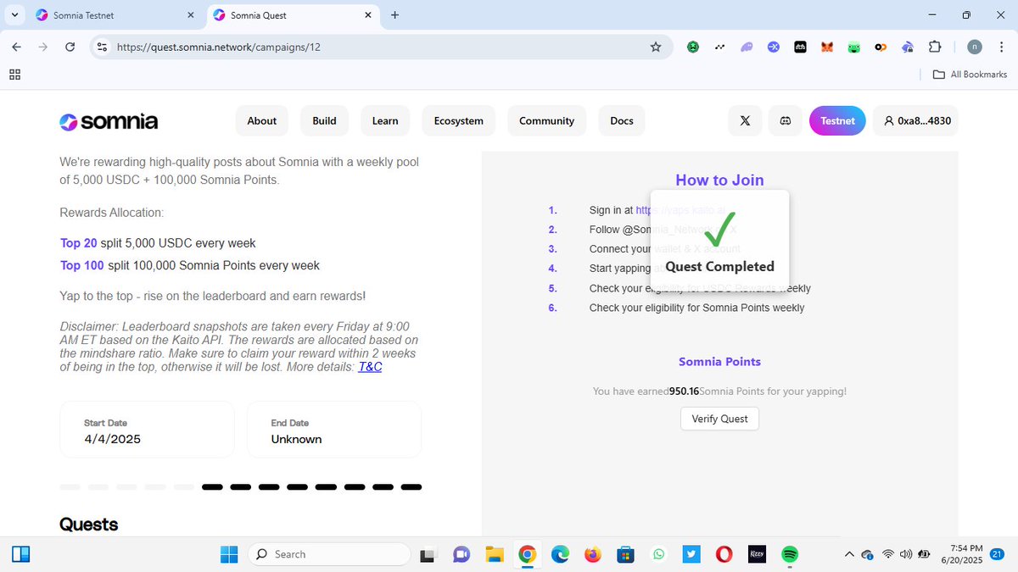Open the blue circular arrows extension
The image size is (1018, 572).
[x=773, y=47]
